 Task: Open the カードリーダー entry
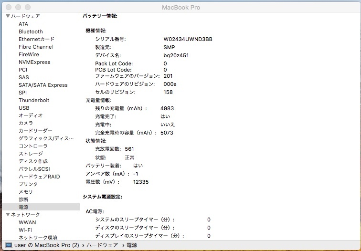[35, 131]
